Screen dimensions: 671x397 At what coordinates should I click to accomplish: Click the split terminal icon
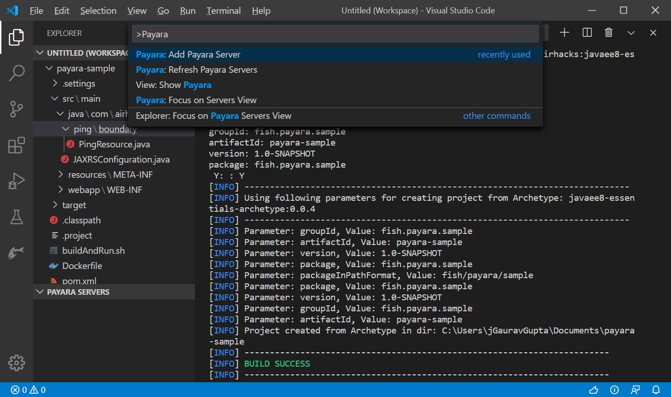tap(587, 33)
